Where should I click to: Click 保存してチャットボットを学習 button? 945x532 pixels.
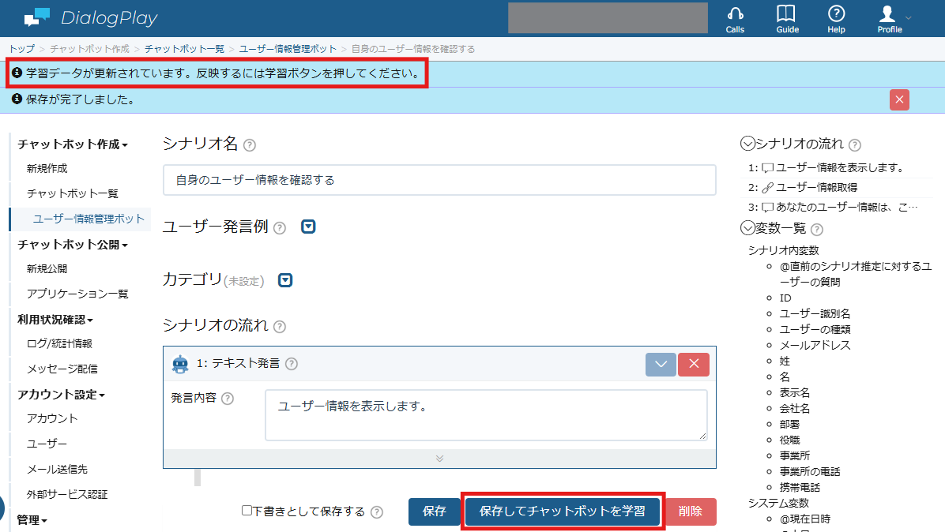pyautogui.click(x=563, y=511)
